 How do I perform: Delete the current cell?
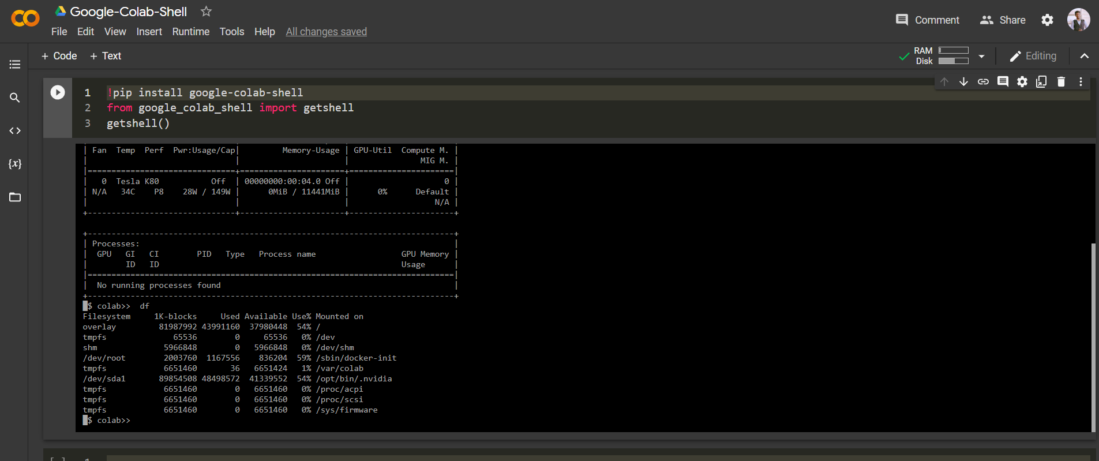[1061, 82]
